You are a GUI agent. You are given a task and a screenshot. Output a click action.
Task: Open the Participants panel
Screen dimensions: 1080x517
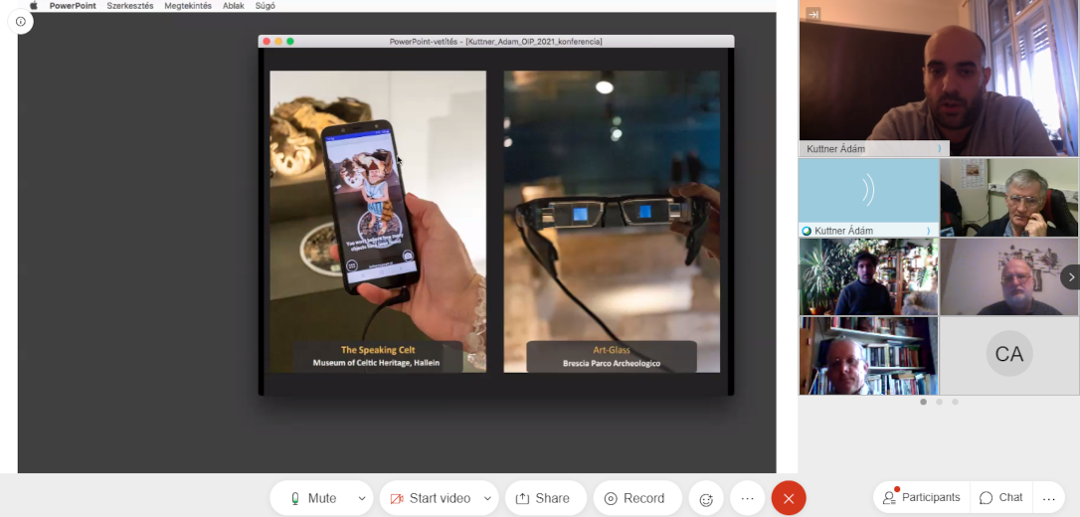922,498
